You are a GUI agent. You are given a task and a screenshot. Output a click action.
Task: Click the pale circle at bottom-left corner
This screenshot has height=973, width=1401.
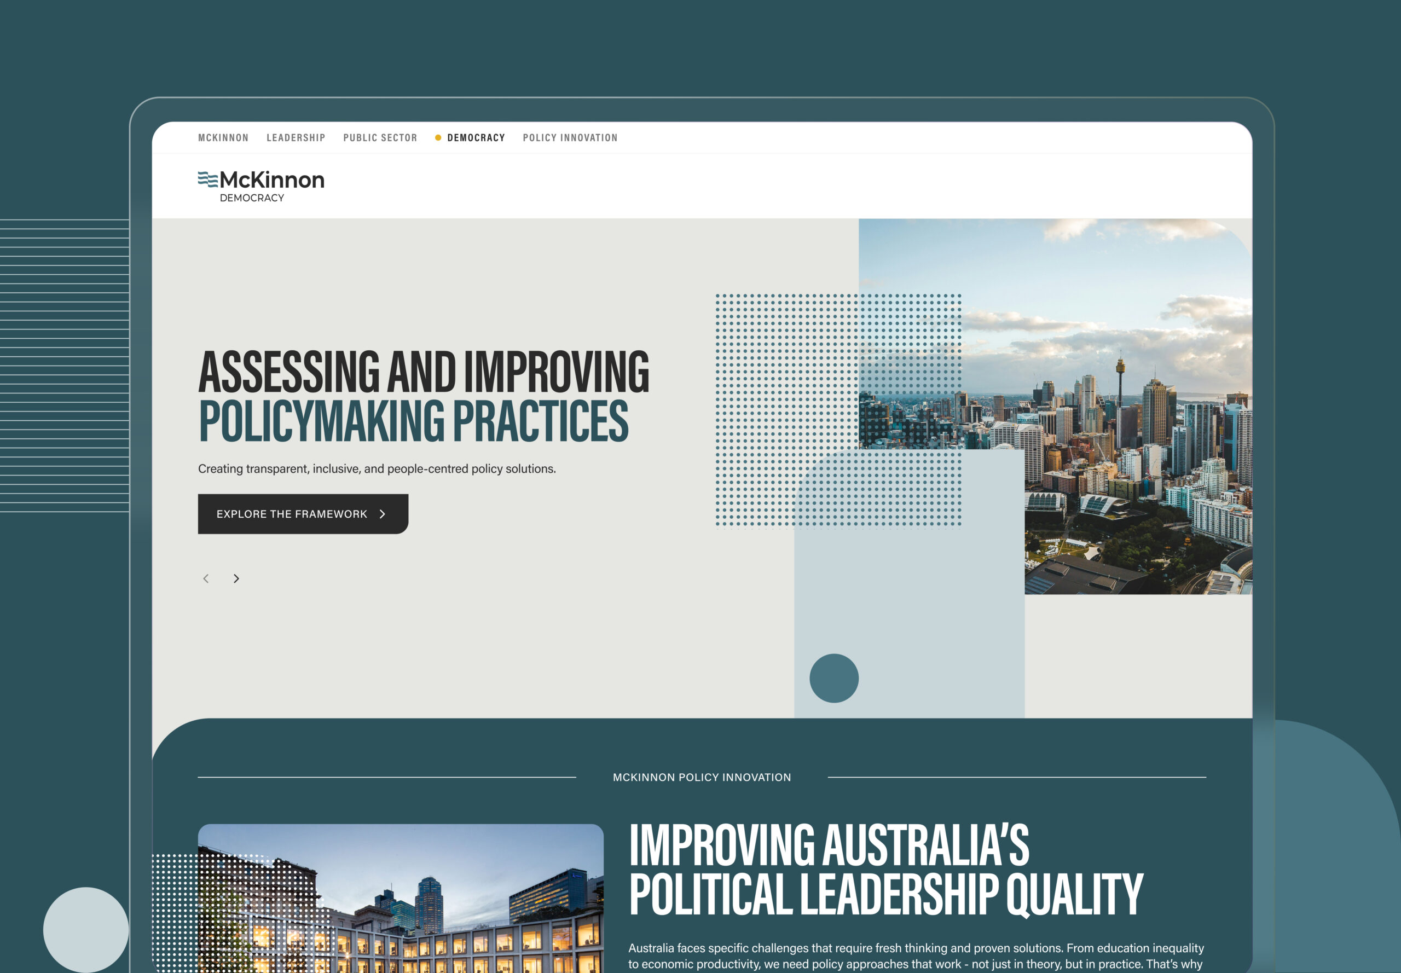click(x=85, y=930)
